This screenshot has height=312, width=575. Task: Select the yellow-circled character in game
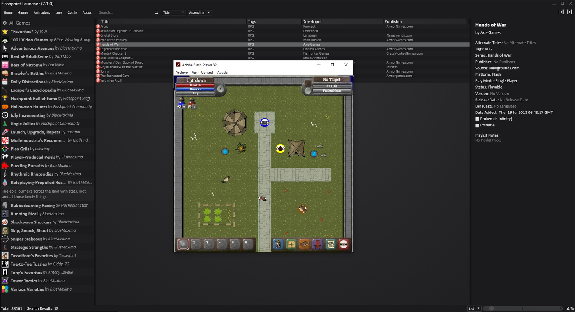280,149
